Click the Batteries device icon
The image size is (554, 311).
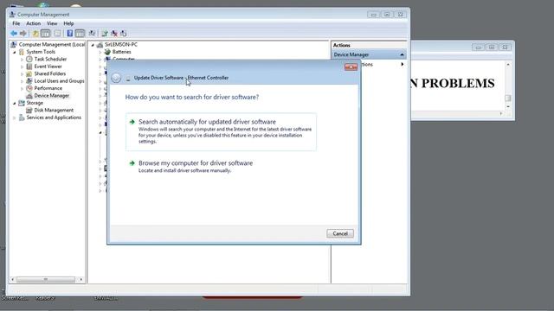(x=107, y=52)
